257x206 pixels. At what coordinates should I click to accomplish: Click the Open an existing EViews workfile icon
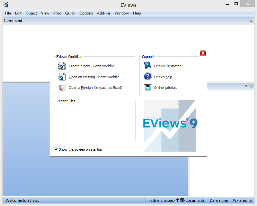(x=61, y=77)
